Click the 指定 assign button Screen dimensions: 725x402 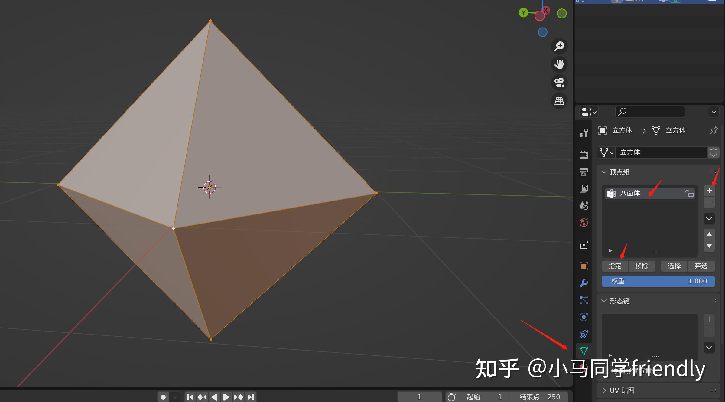[x=615, y=266]
